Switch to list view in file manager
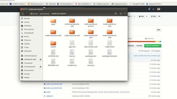 click(121, 13)
